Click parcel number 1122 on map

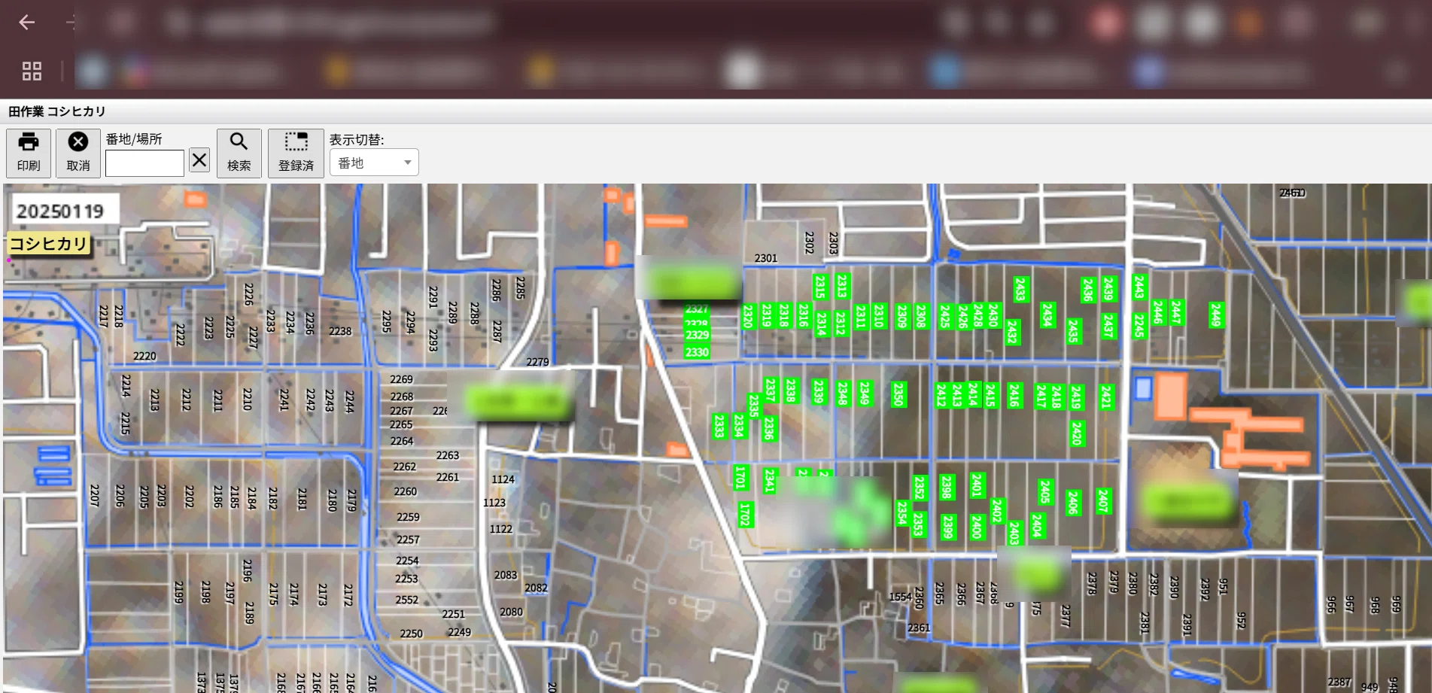pyautogui.click(x=501, y=529)
